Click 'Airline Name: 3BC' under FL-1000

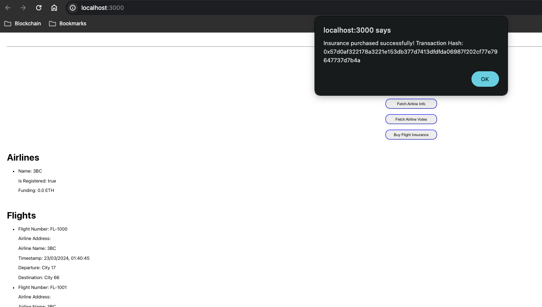pos(37,248)
